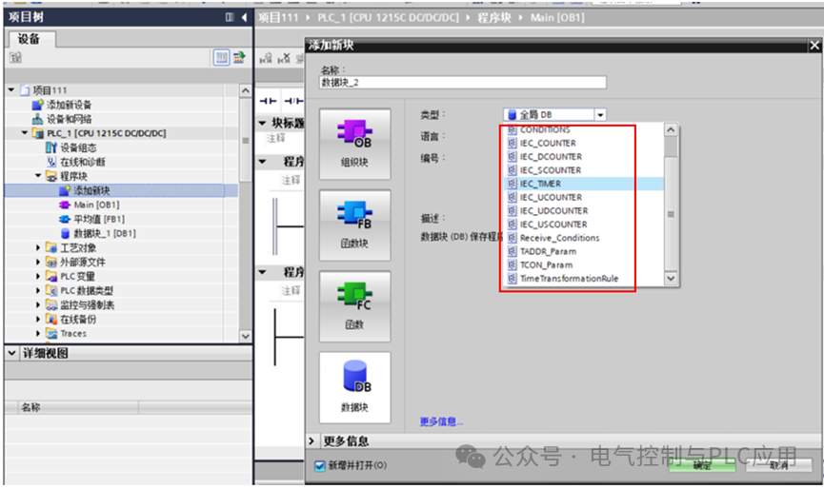The height and width of the screenshot is (489, 824).
Task: Choose IEC_UDCOUNTER from the type list
Action: tap(583, 211)
